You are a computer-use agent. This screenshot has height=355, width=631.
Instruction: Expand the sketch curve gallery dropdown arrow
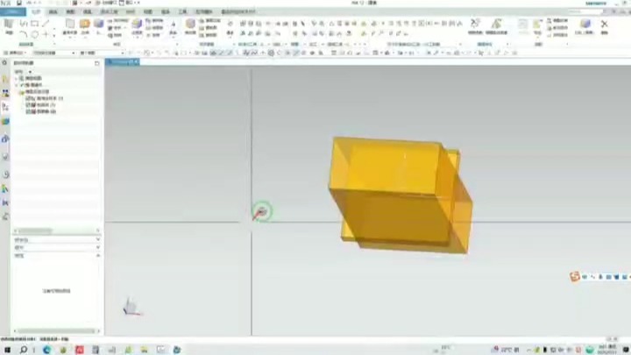pyautogui.click(x=54, y=34)
